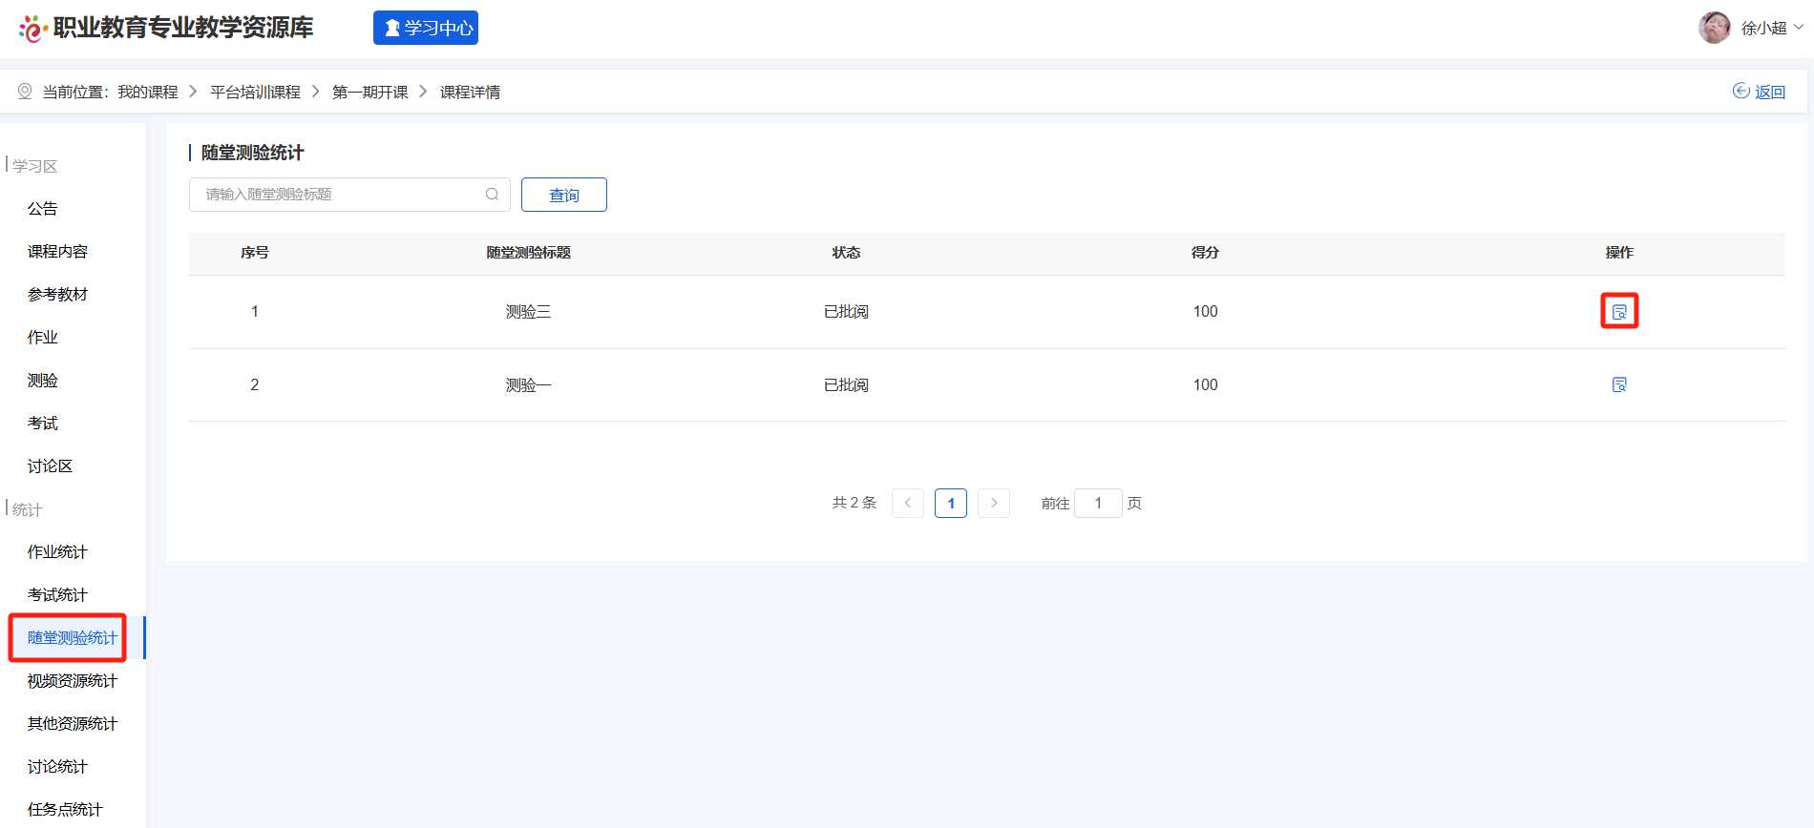The width and height of the screenshot is (1814, 828).
Task: Click the 返回 back arrow icon
Action: click(1741, 91)
